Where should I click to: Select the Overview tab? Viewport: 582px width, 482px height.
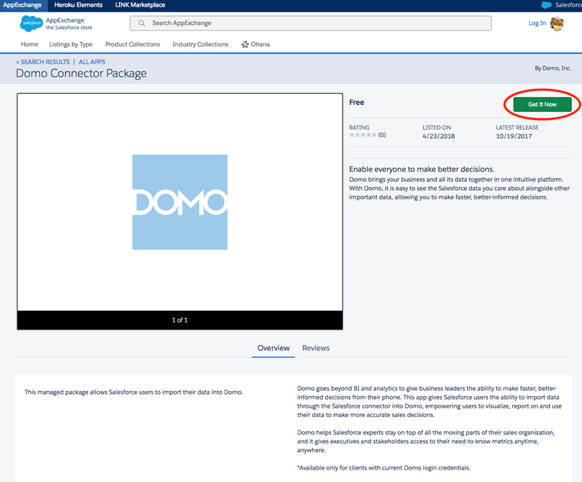tap(273, 348)
